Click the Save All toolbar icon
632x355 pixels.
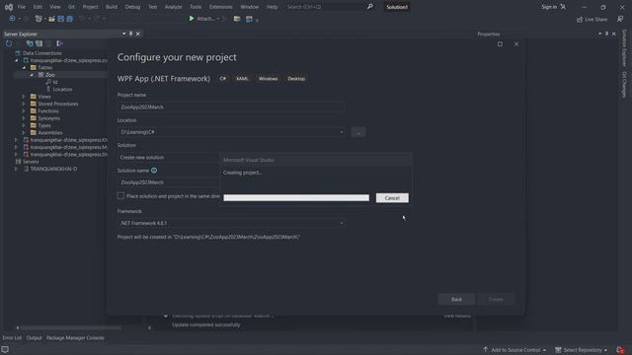pyautogui.click(x=69, y=19)
